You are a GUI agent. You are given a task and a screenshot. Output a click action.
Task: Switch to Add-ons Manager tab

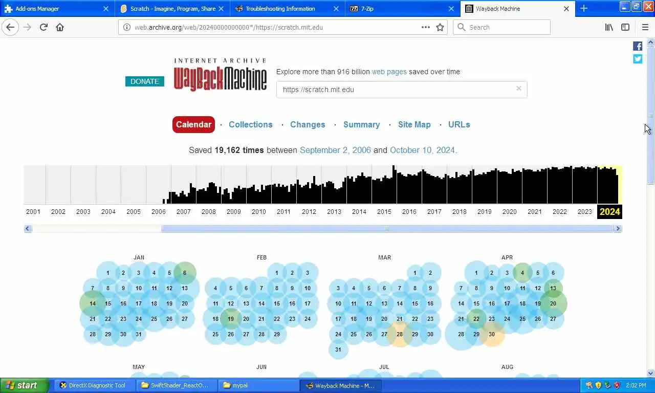pyautogui.click(x=57, y=9)
